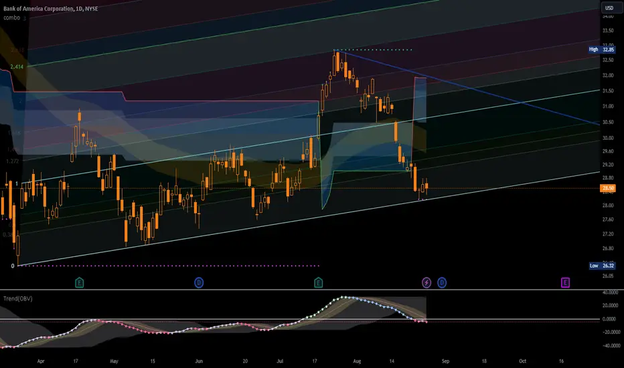
Task: Click the Jun label on time axis
Action: [x=199, y=361]
